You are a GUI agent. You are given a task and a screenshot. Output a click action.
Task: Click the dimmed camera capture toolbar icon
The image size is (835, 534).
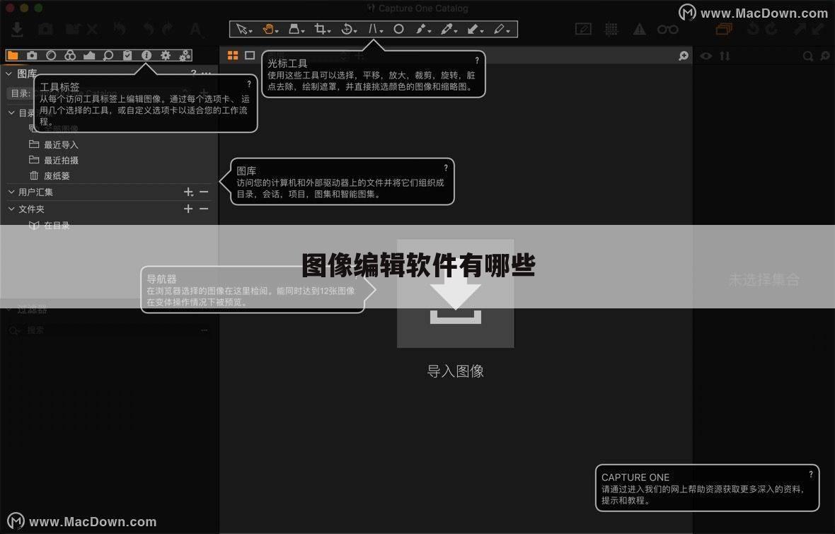tap(46, 29)
